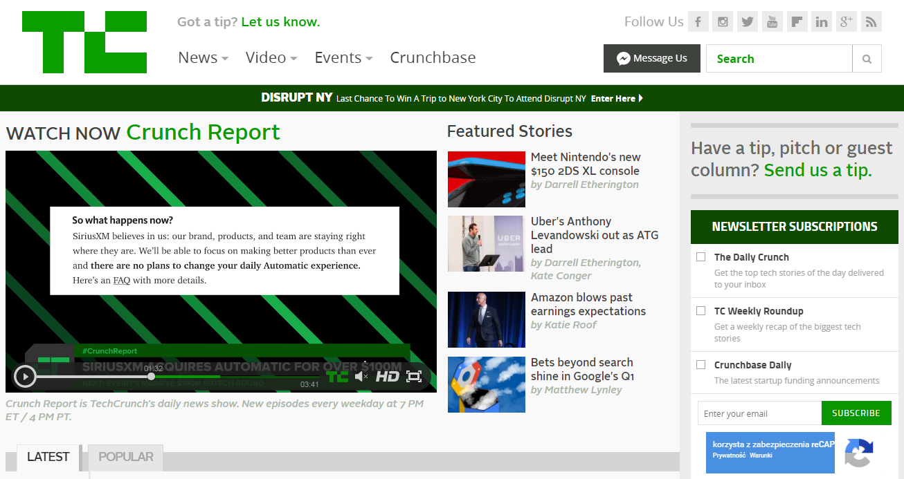The width and height of the screenshot is (904, 479).
Task: Open Google Q1 story thumbnail
Action: pos(487,384)
